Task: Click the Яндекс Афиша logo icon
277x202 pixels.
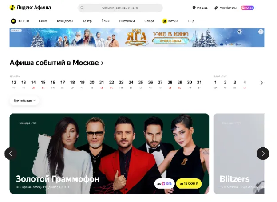Action: pos(12,8)
